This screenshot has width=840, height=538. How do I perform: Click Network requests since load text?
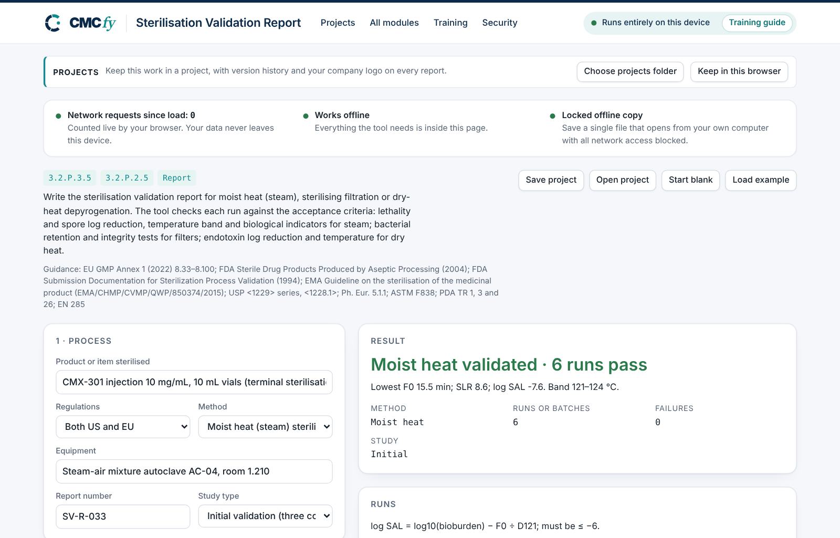131,115
